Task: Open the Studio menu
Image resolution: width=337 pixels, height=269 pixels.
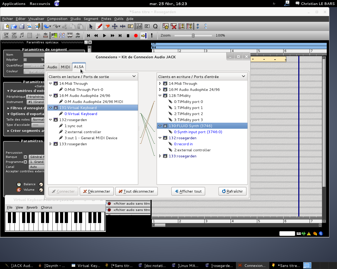Action: [75, 19]
